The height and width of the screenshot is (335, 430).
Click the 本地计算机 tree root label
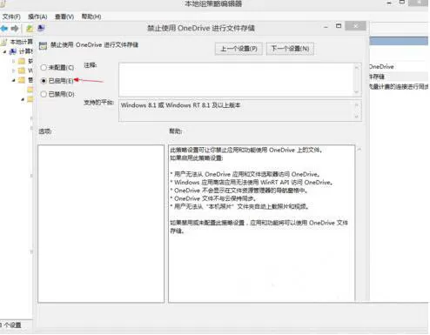(22, 42)
